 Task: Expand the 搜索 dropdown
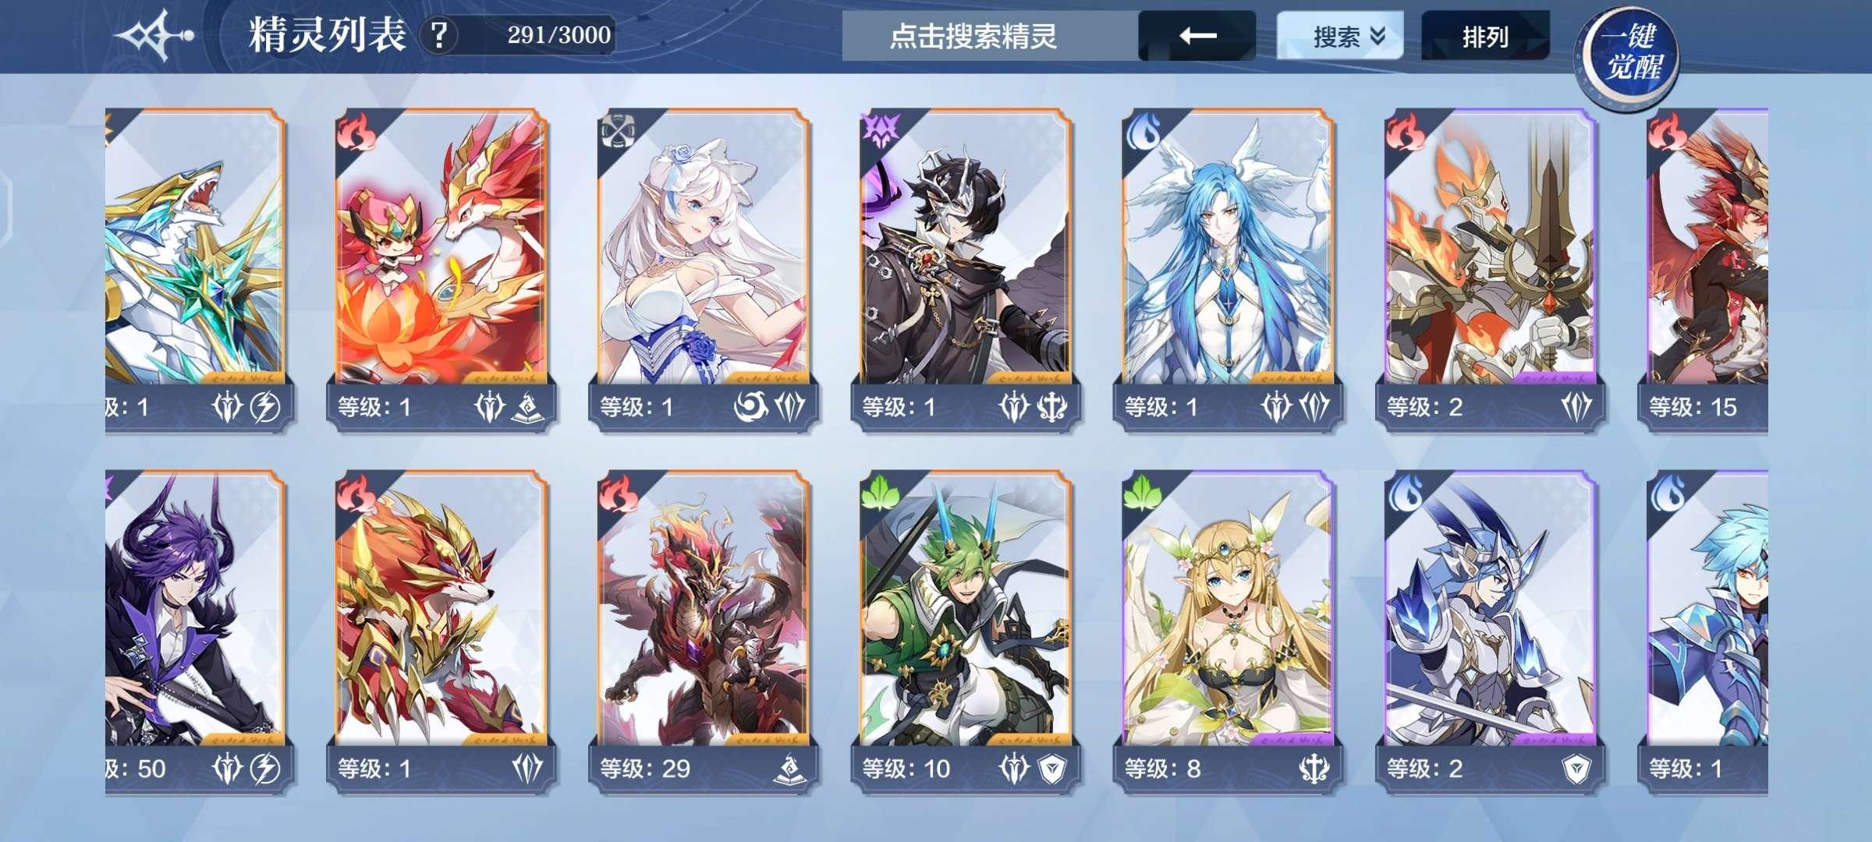(1339, 36)
